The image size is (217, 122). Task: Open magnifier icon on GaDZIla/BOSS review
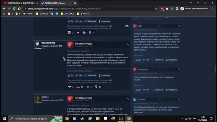click(127, 45)
